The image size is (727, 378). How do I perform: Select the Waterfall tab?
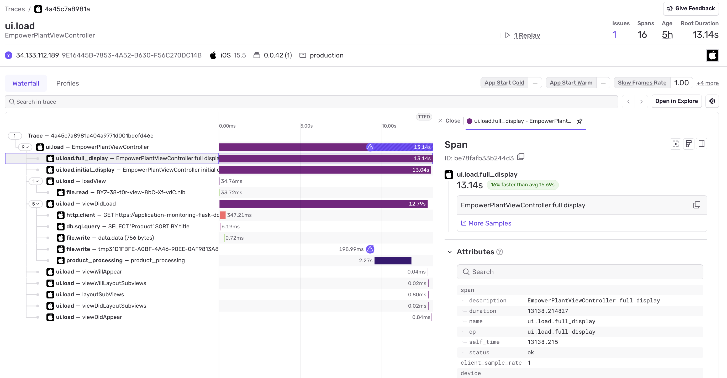tap(26, 83)
